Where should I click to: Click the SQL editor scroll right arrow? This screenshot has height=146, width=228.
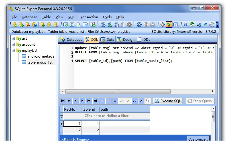[213, 91]
